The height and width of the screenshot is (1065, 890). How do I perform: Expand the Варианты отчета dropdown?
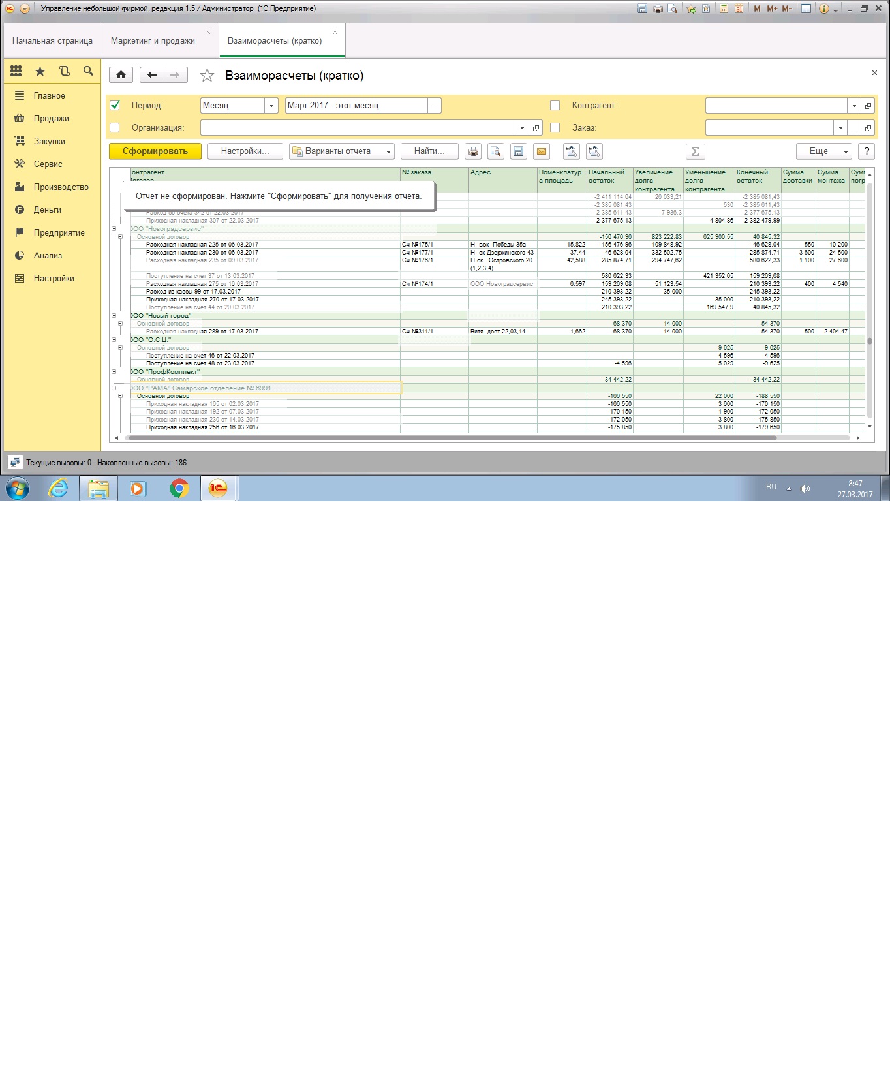(x=342, y=151)
